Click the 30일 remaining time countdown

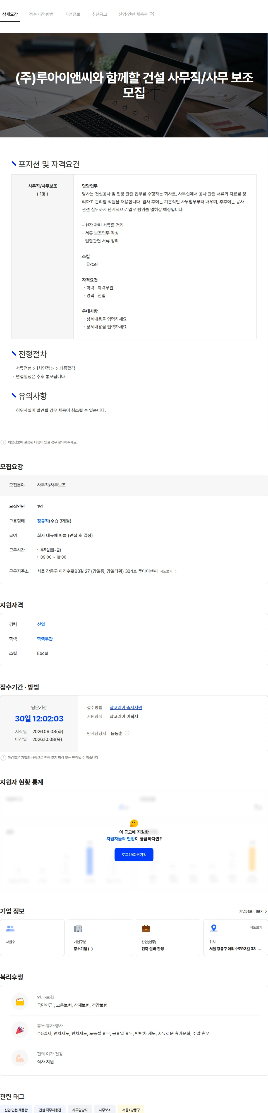click(39, 719)
